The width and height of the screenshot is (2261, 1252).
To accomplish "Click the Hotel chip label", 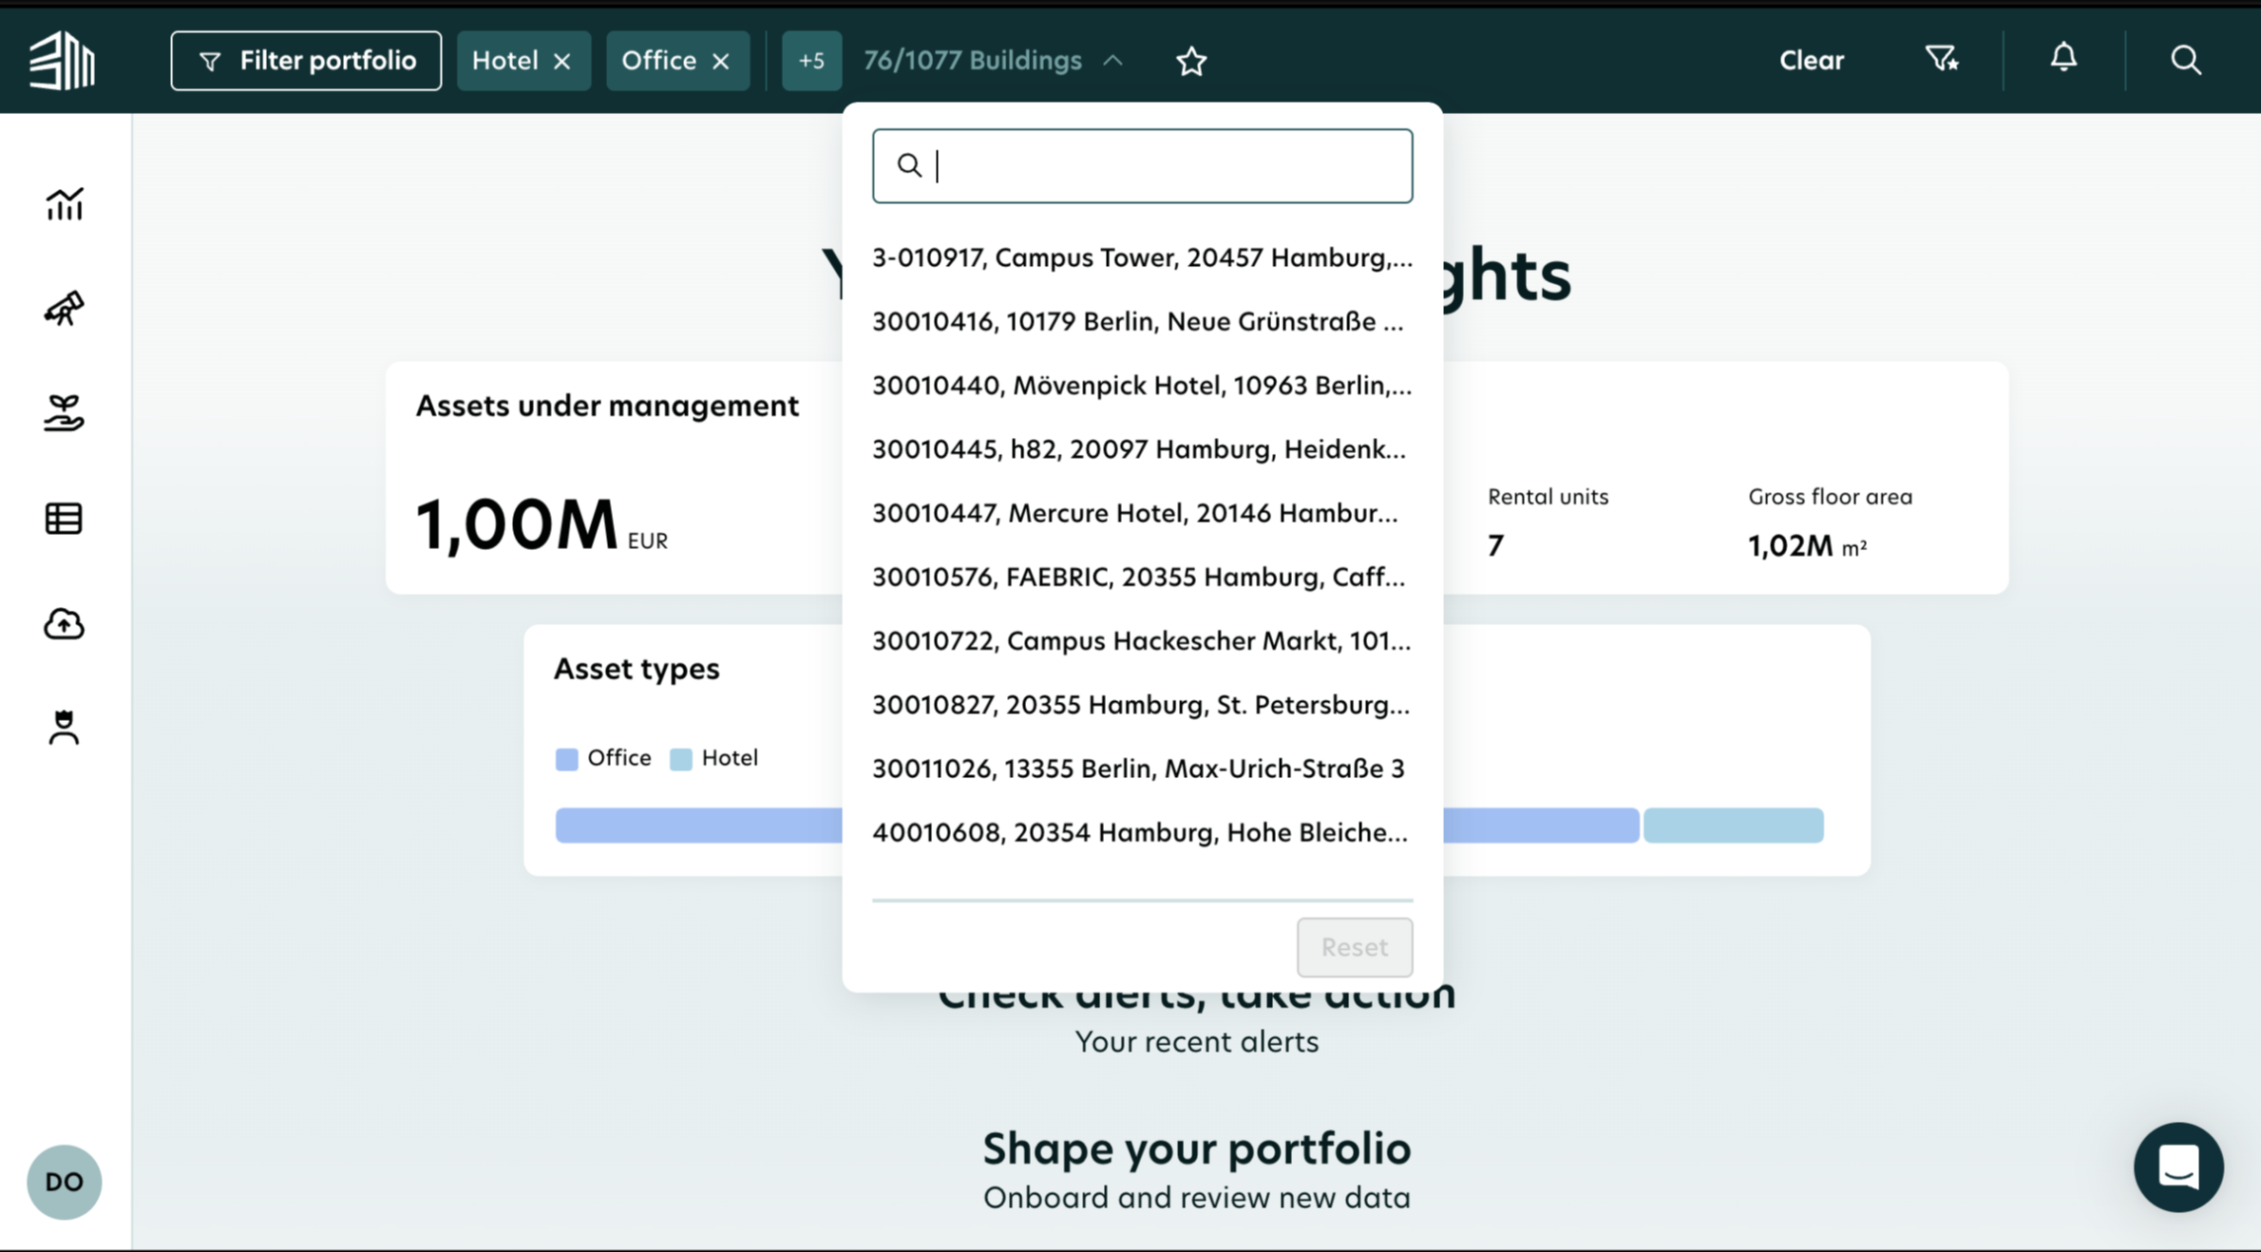I will tap(504, 61).
